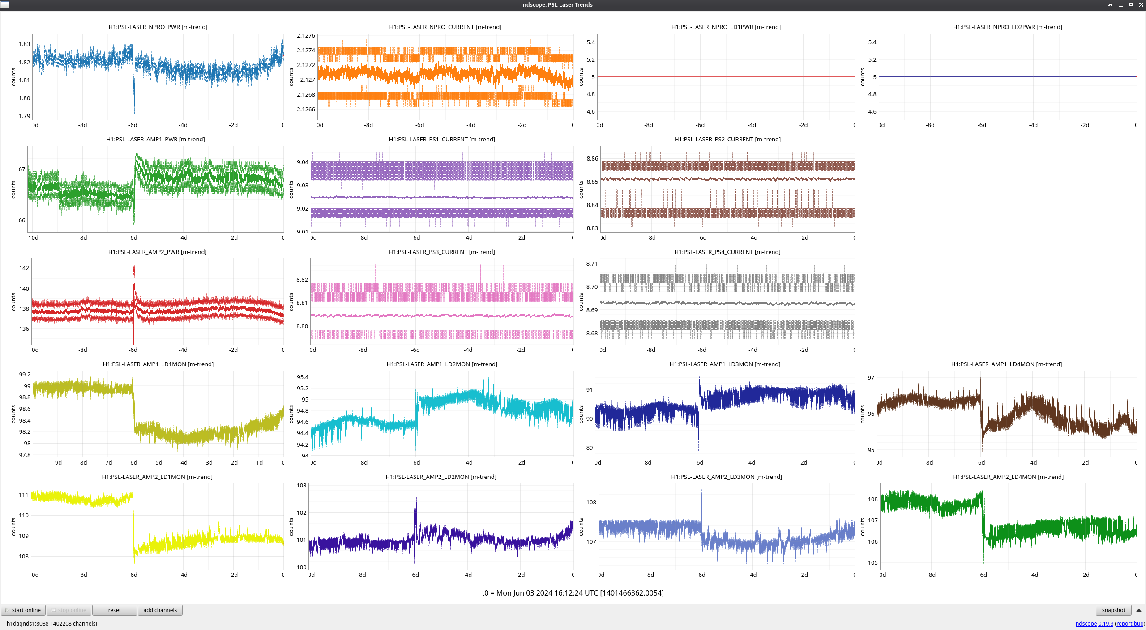Close the ndscope PSL Laser Trends window

point(1141,5)
